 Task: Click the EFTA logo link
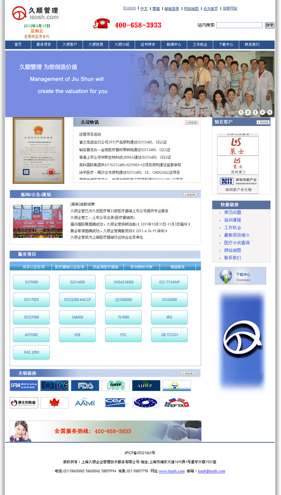(177, 403)
